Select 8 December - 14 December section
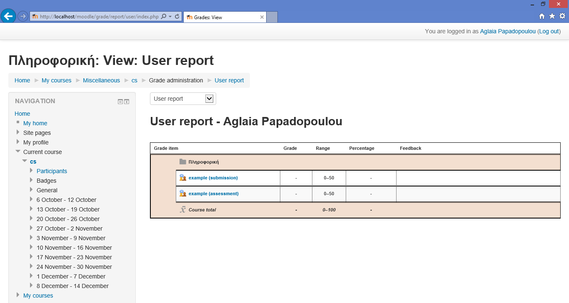The height and width of the screenshot is (303, 569). pos(72,286)
